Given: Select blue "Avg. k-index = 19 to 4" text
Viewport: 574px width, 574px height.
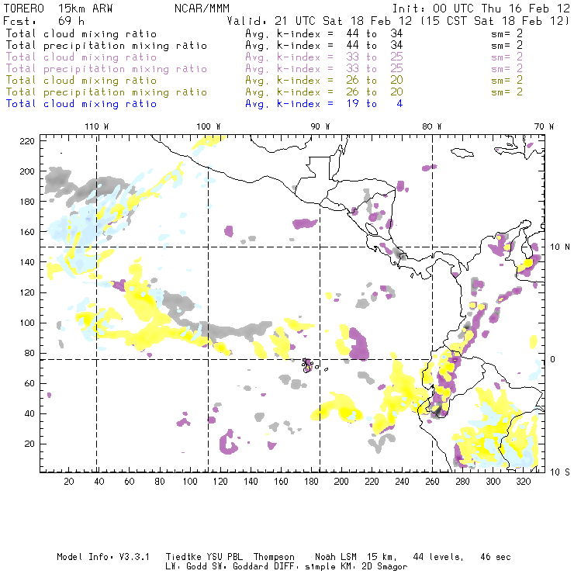Looking at the screenshot, I should pos(324,104).
